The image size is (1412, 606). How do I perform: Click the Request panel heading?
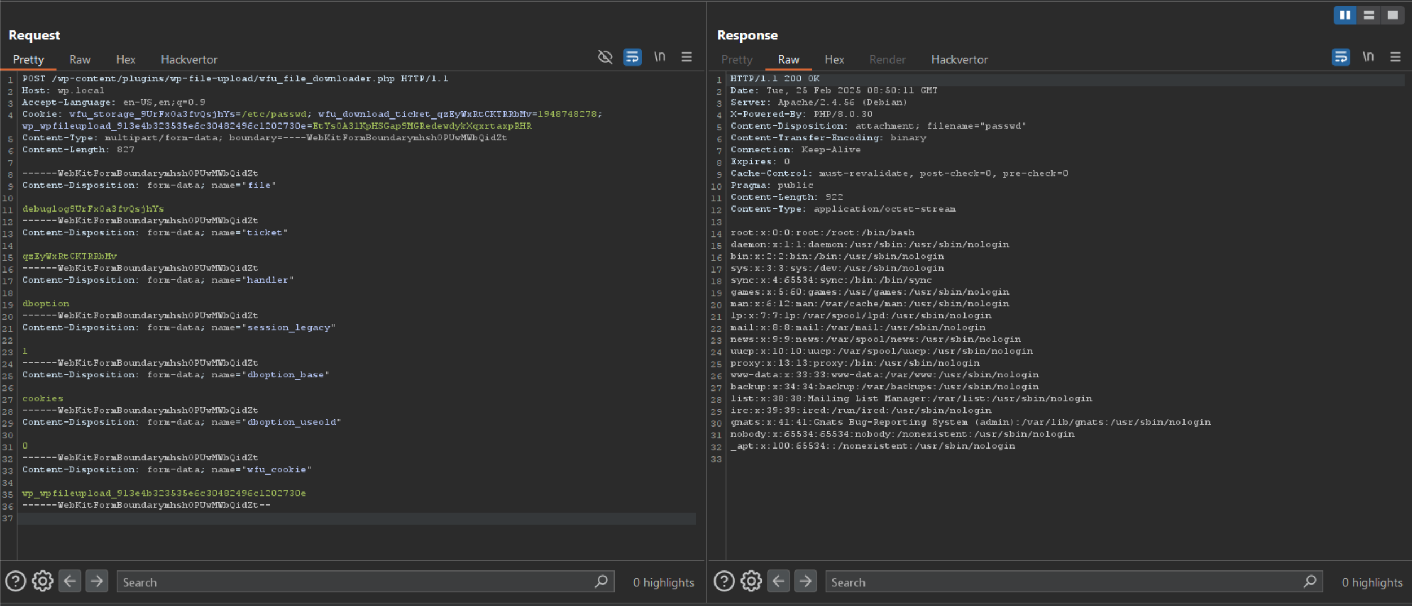tap(34, 36)
